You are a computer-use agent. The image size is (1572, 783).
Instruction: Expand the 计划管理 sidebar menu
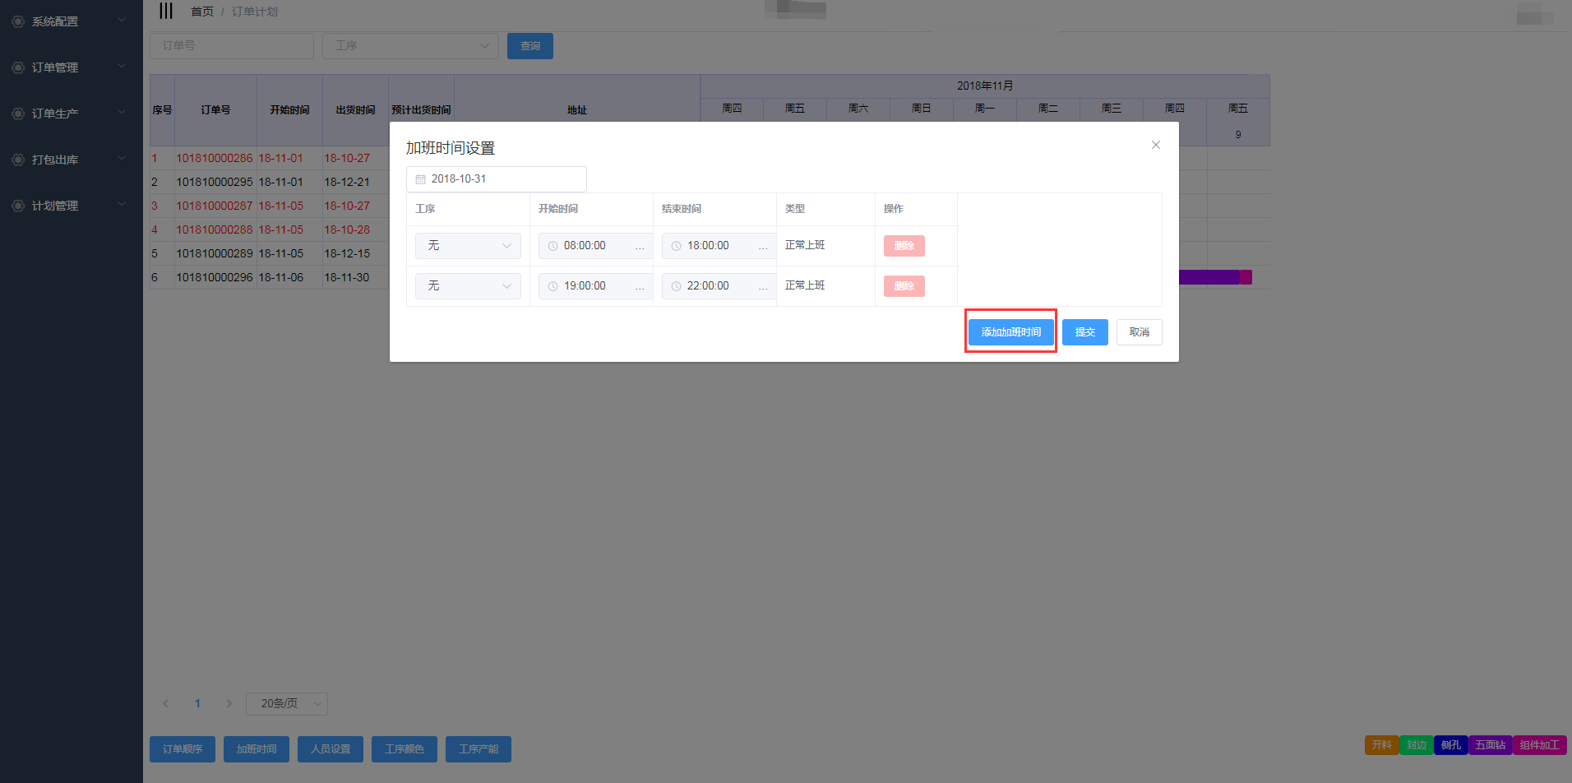[69, 206]
